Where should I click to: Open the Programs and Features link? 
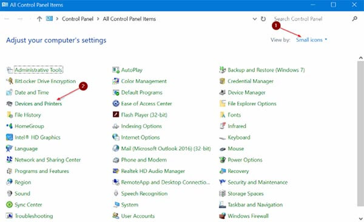(x=42, y=171)
